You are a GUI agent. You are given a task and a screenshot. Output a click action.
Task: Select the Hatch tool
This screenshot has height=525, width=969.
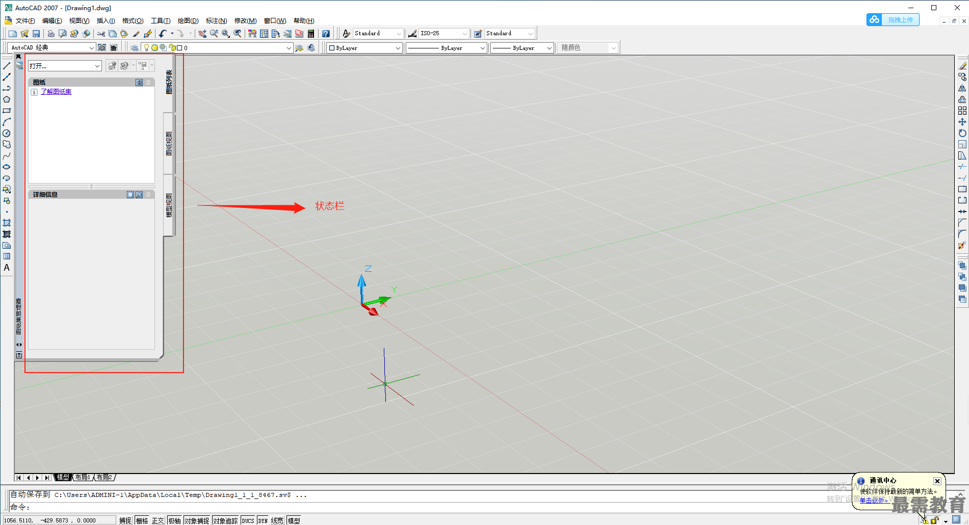[7, 223]
